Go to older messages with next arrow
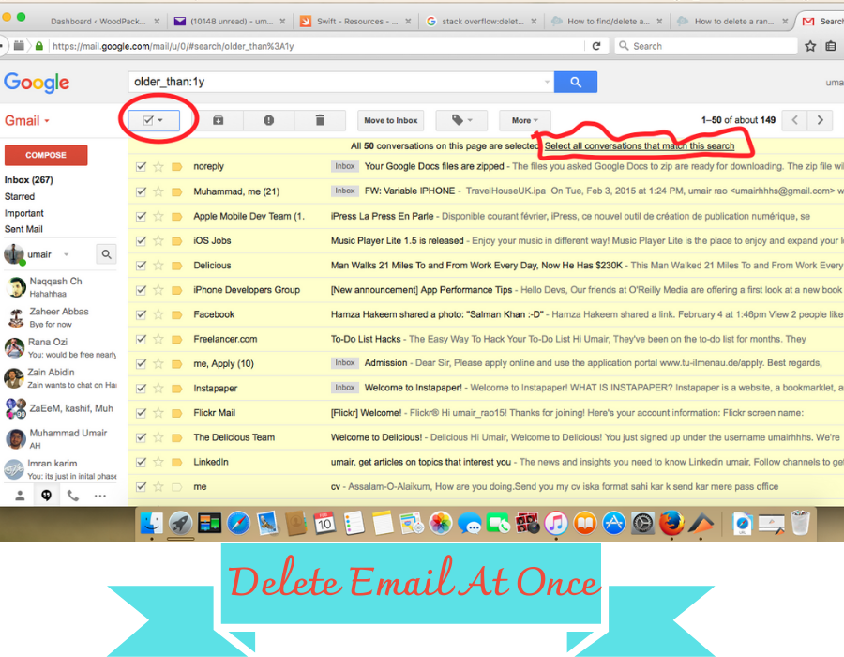This screenshot has width=844, height=657. 820,120
